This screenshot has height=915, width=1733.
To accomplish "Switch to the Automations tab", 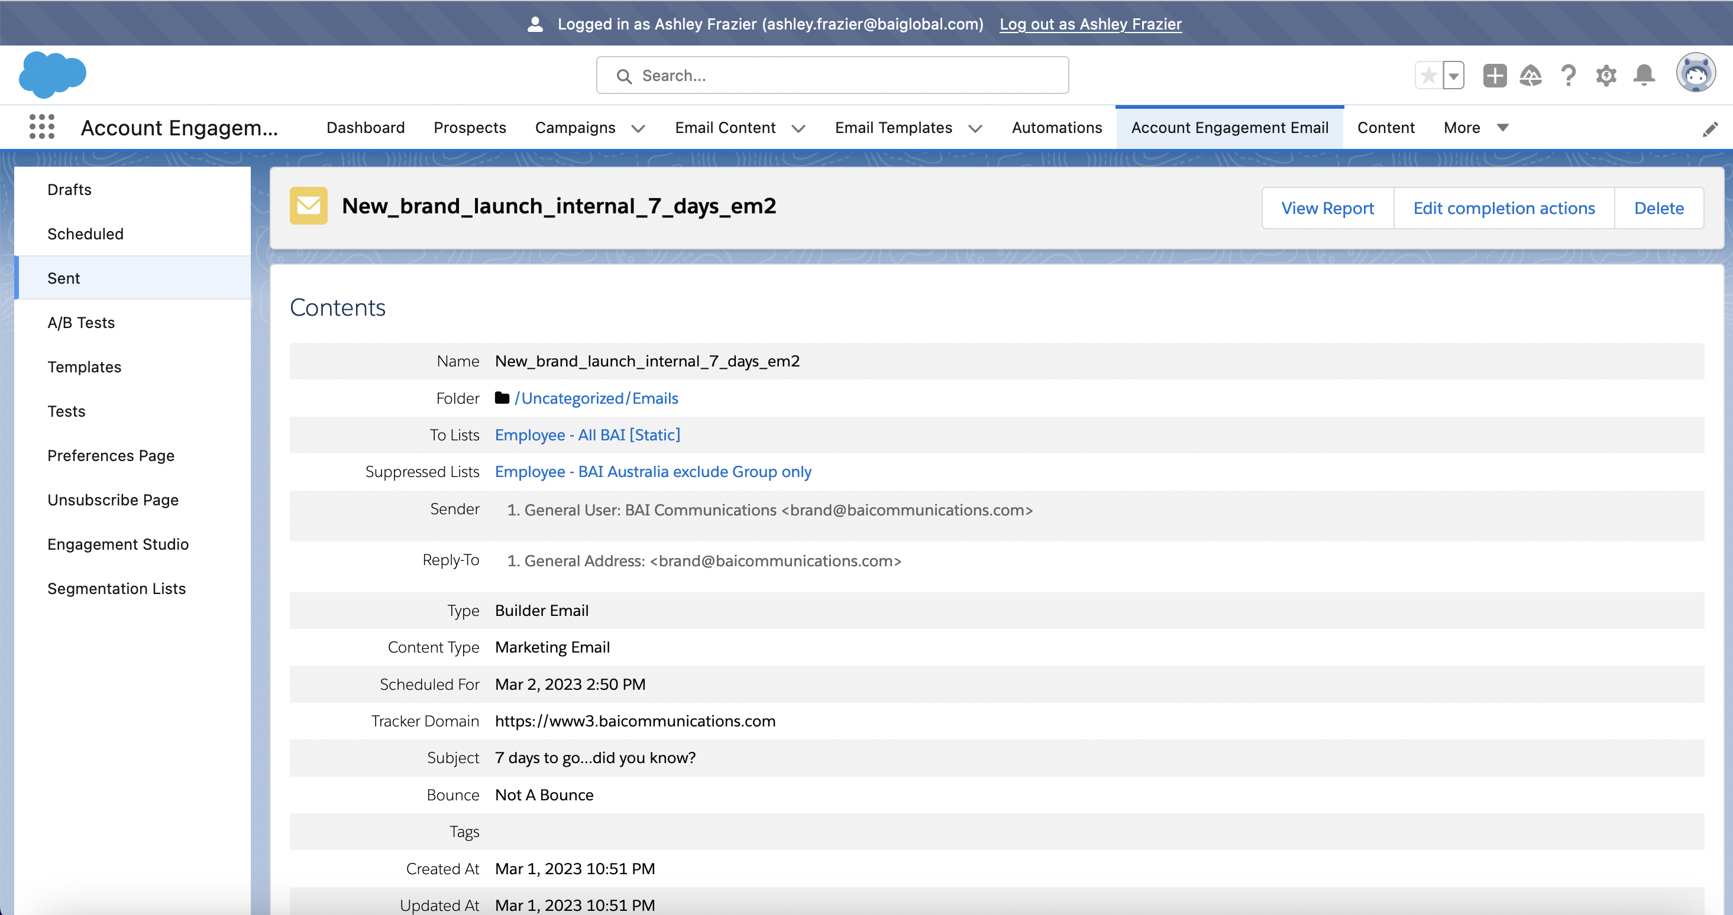I will click(x=1057, y=128).
